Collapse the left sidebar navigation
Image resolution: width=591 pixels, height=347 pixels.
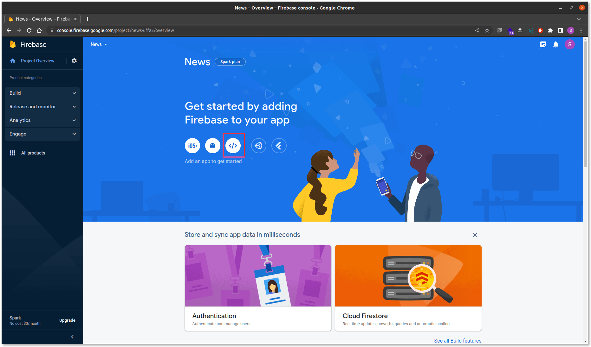72,337
